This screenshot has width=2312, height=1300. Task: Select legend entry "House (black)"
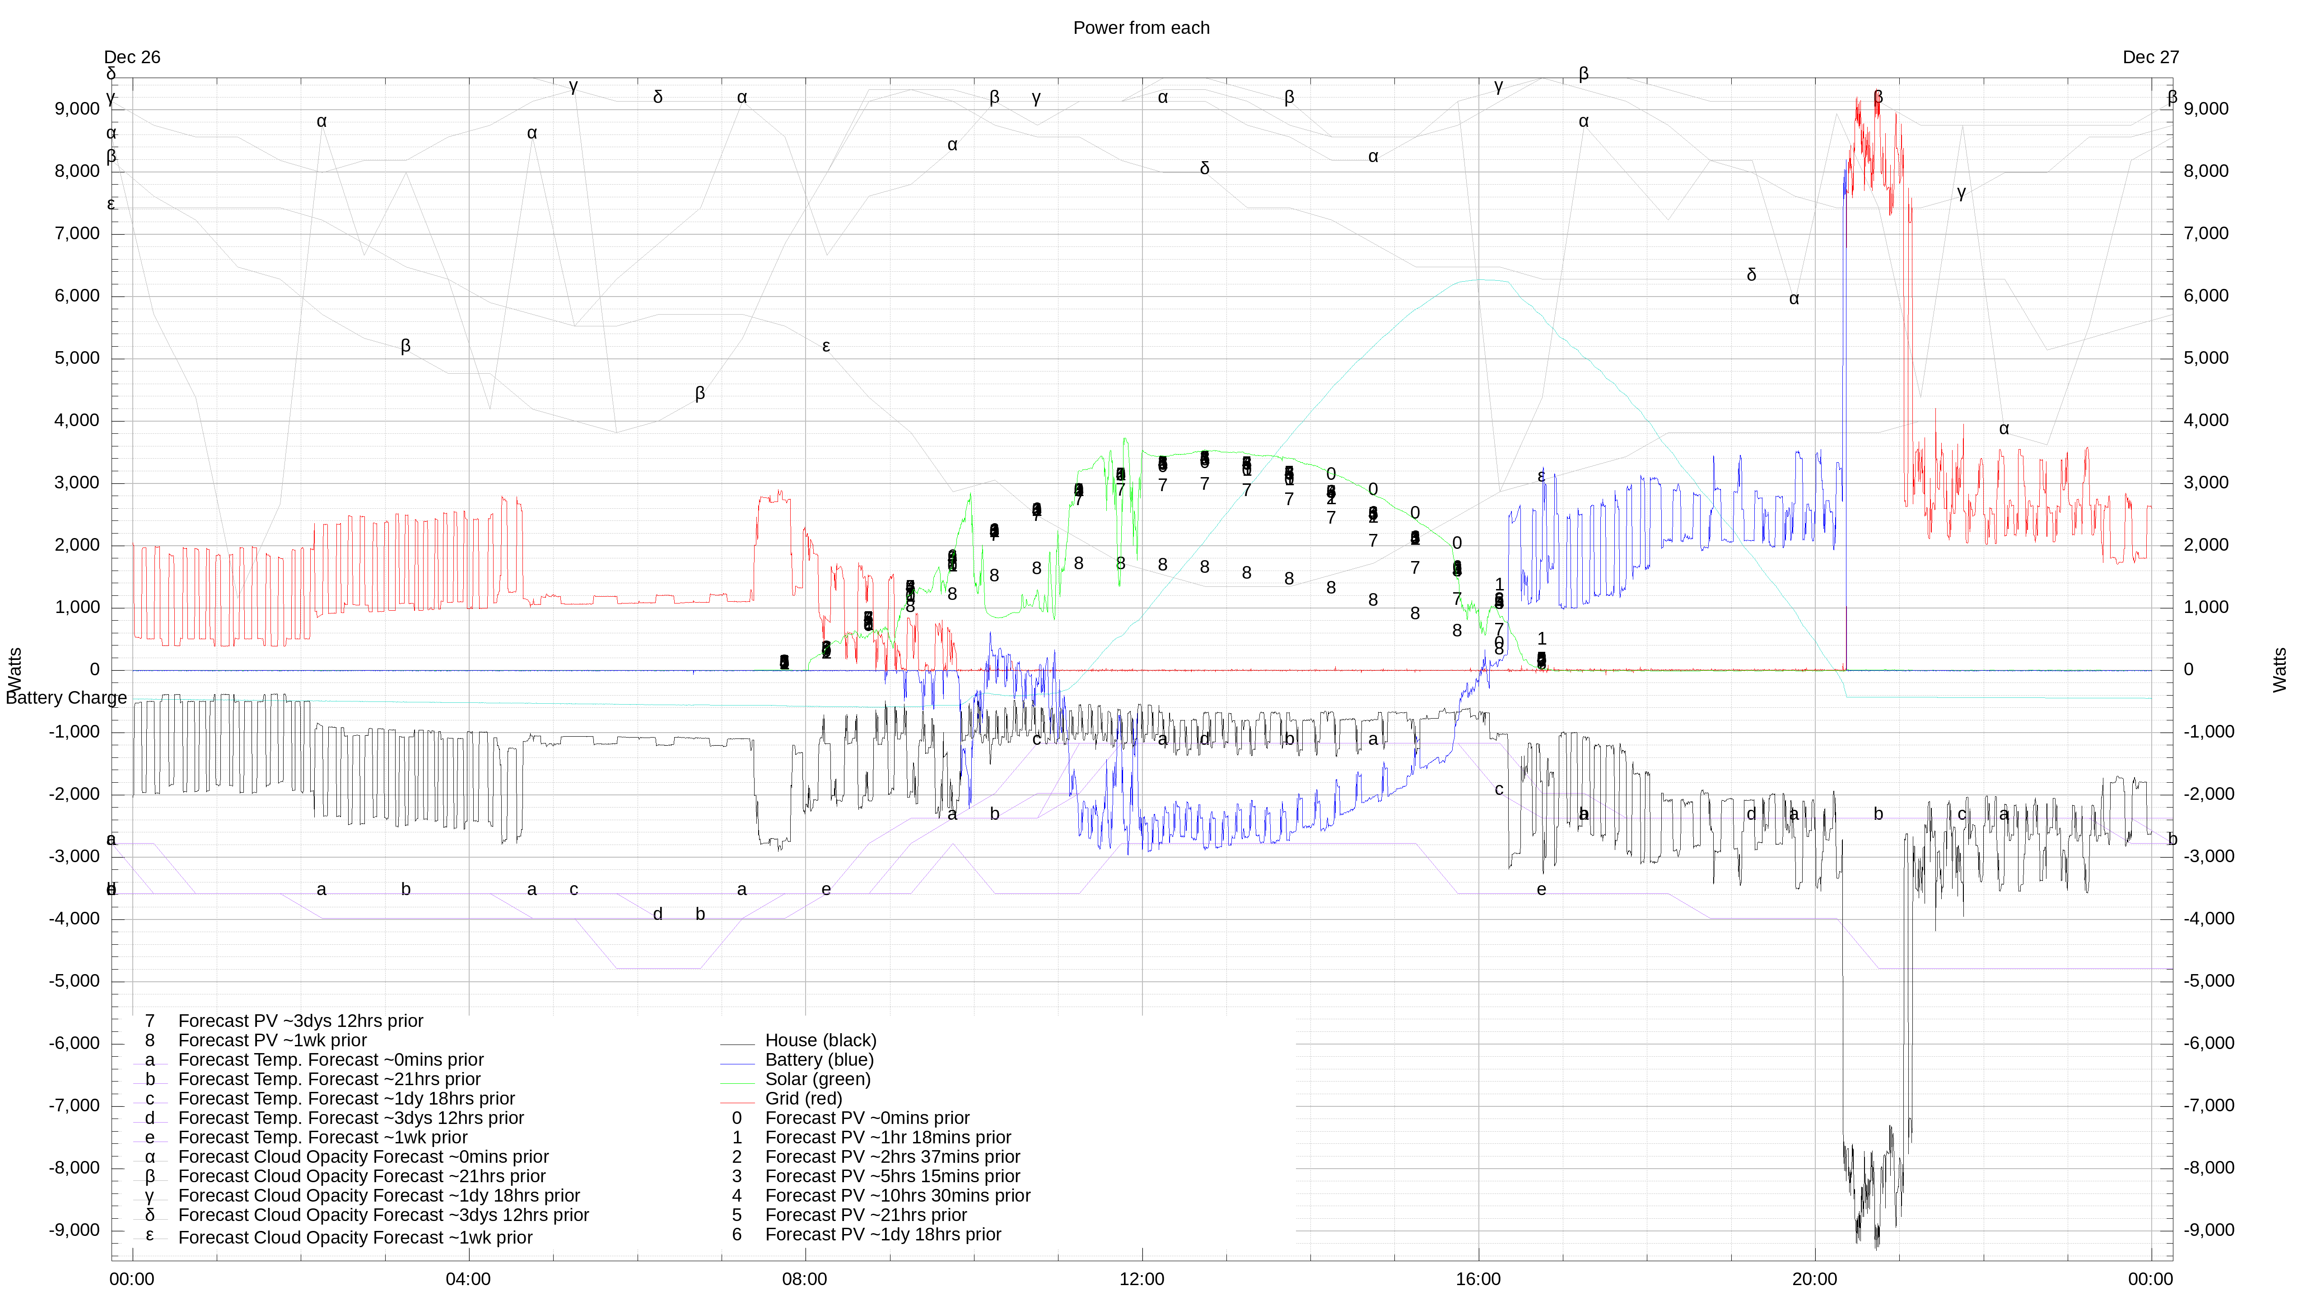[x=820, y=1041]
